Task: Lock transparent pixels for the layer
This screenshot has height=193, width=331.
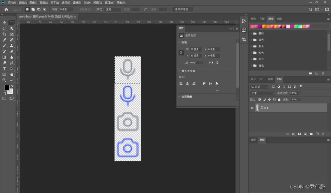Action: pos(260,100)
